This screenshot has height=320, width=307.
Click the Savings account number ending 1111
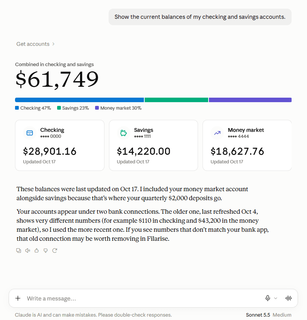pos(142,136)
